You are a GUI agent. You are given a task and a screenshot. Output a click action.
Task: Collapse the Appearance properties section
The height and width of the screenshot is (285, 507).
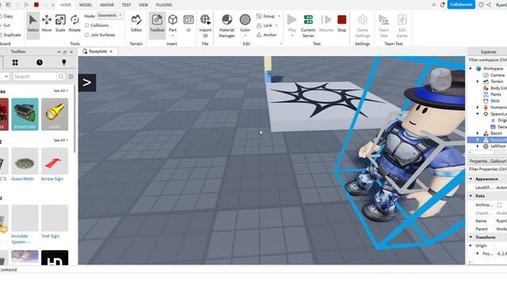pos(471,179)
